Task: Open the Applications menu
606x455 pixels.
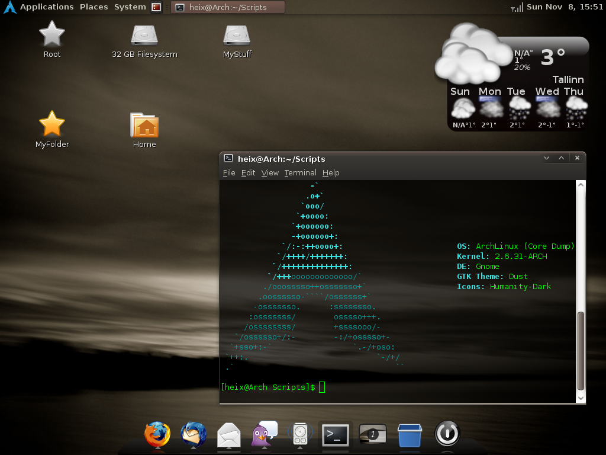Action: 47,7
